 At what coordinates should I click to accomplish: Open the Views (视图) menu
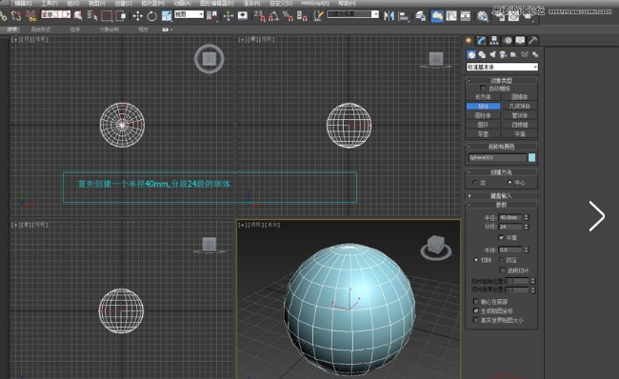(x=97, y=3)
